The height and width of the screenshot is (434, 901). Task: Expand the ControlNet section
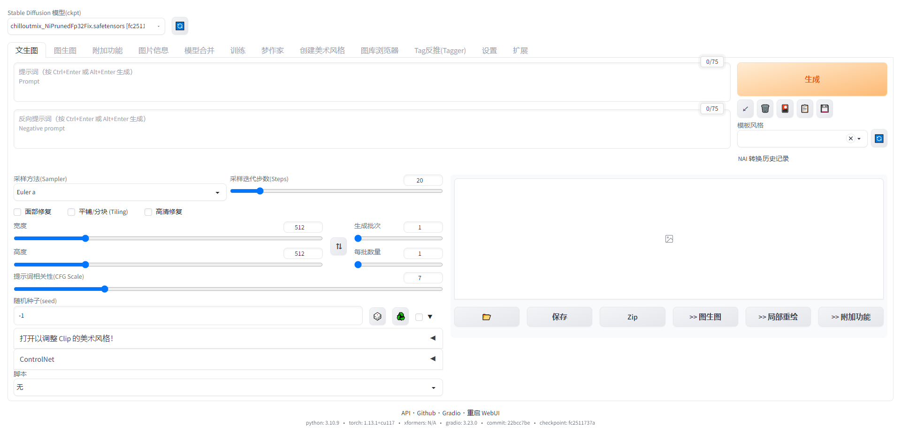point(228,359)
